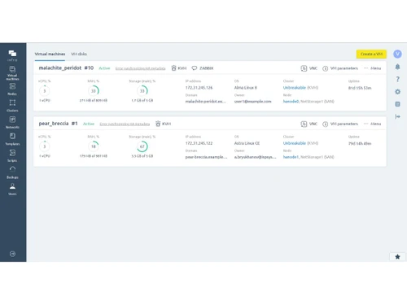Click the infra logo in sidebar

tap(12, 55)
